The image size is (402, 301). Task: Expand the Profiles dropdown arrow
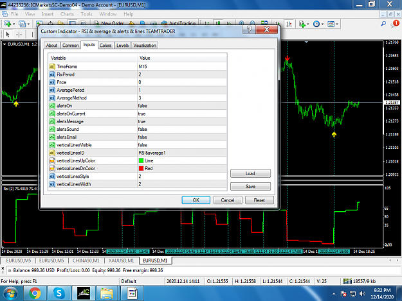[x=28, y=24]
